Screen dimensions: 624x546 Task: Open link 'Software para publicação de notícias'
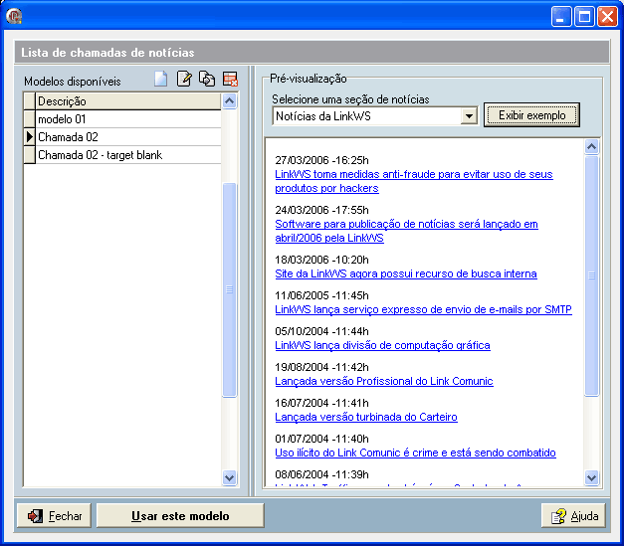(406, 231)
